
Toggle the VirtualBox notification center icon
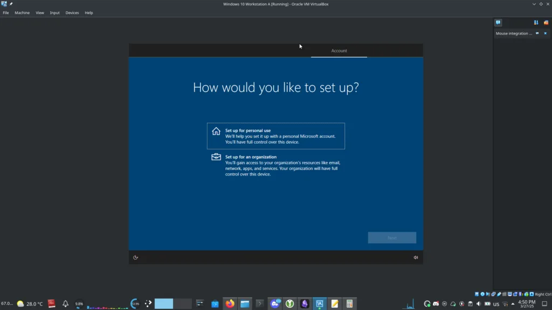pos(498,23)
